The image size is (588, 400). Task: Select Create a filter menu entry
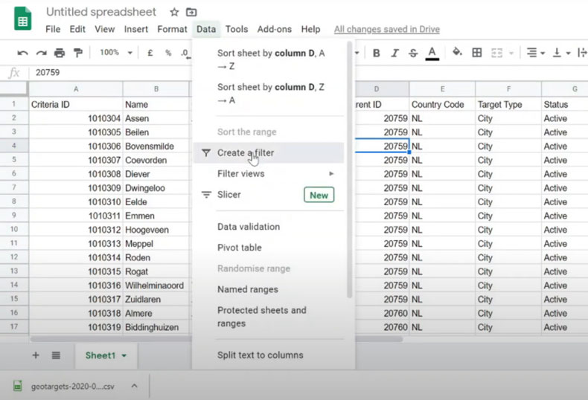[x=246, y=152]
